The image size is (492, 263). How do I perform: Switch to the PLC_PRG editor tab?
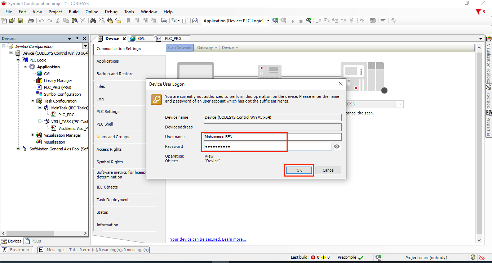pyautogui.click(x=172, y=38)
